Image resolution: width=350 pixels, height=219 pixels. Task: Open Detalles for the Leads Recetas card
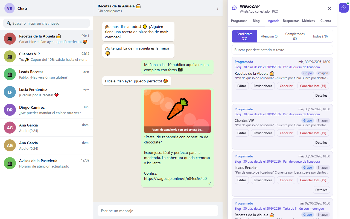321,190
